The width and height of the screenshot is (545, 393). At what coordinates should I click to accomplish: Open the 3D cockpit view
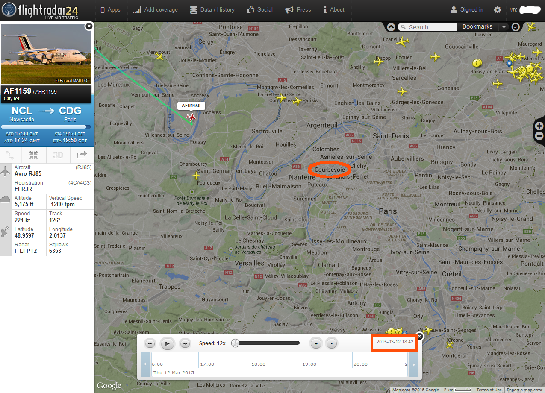point(58,155)
